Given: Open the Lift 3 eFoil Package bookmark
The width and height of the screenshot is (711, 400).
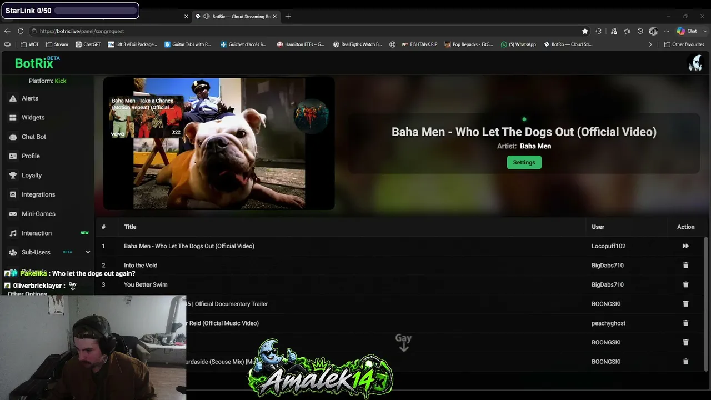Looking at the screenshot, I should [133, 44].
